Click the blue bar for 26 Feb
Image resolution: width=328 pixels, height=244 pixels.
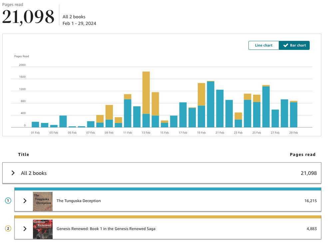(266, 107)
